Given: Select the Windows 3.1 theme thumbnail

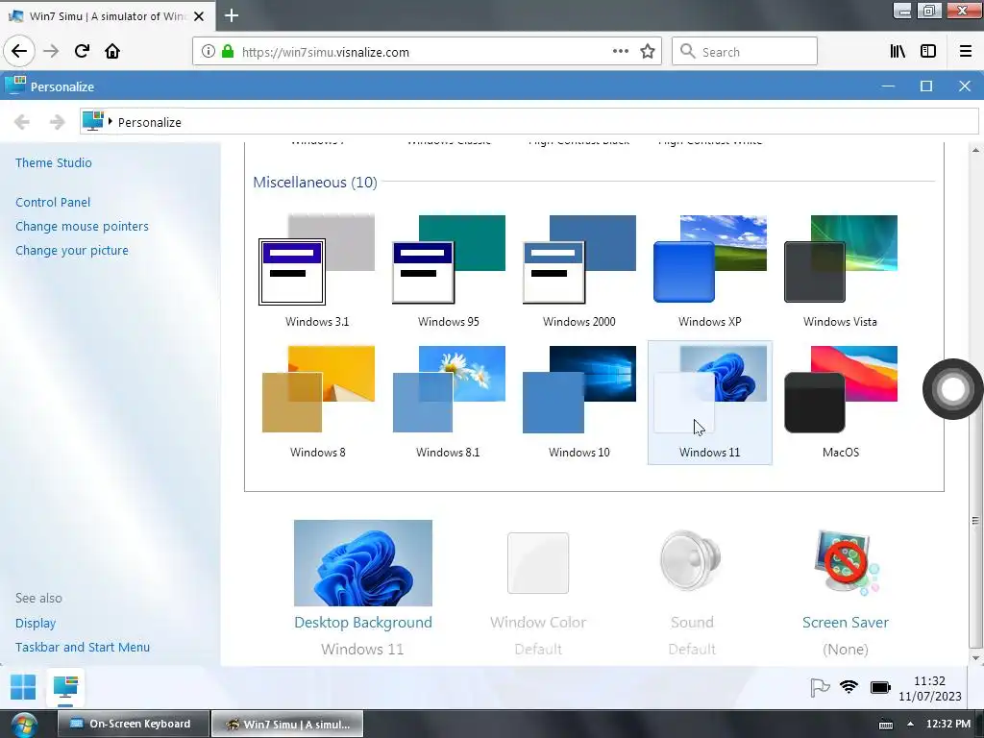Looking at the screenshot, I should 317,270.
